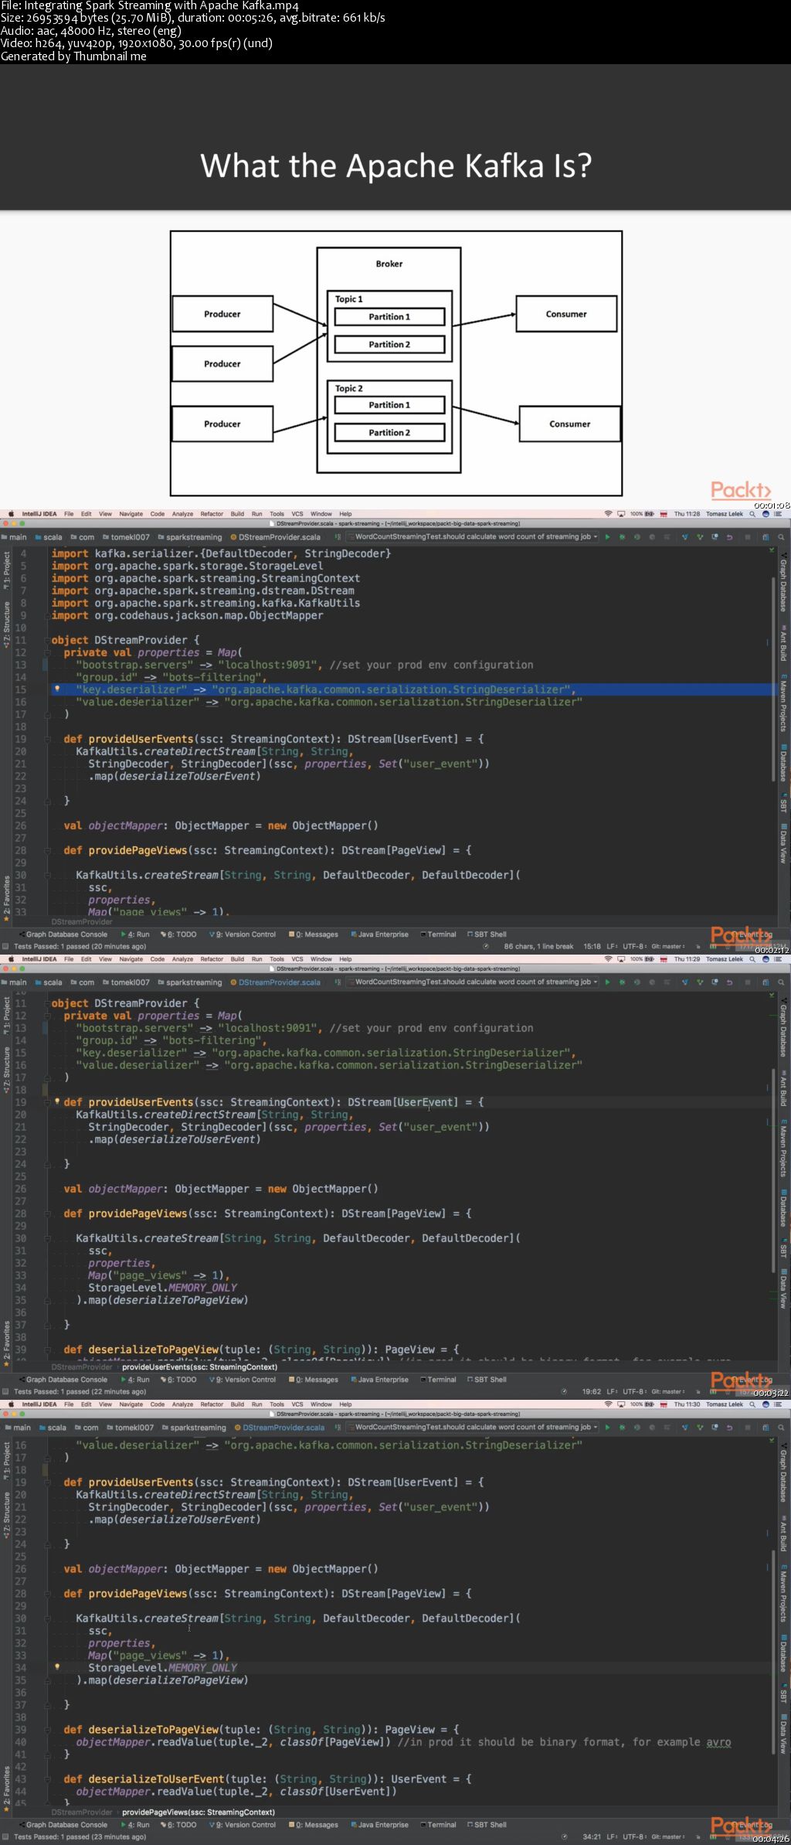Open Graph Database Console button in 11:28 frame
The image size is (791, 1845).
(x=63, y=934)
